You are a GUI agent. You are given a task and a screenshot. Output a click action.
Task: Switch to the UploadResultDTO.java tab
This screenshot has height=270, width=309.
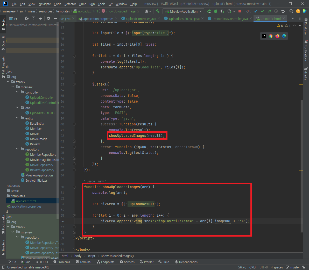184,18
